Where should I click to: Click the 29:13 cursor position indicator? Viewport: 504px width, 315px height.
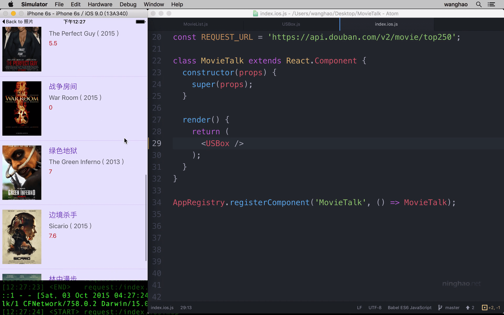[186, 308]
